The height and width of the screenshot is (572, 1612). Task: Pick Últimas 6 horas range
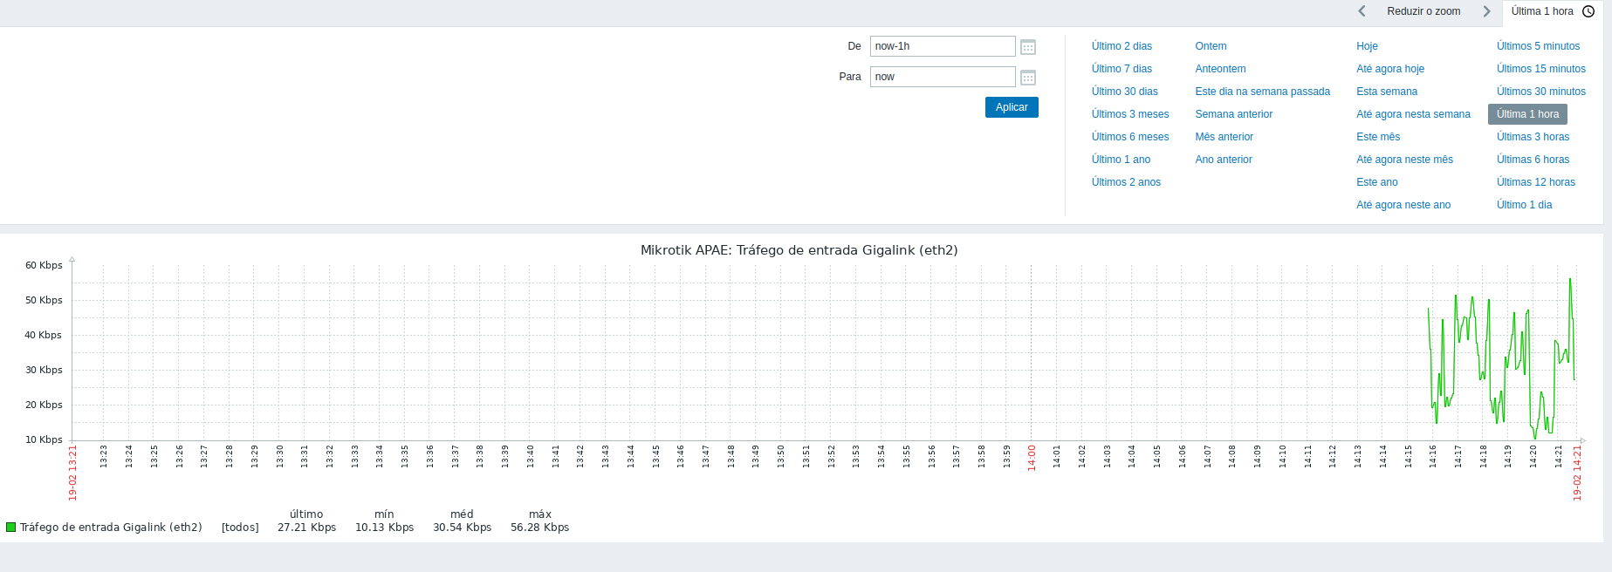click(x=1533, y=160)
